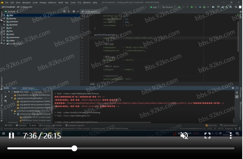Switch to the Sync tab
The width and height of the screenshot is (243, 159).
tap(14, 88)
